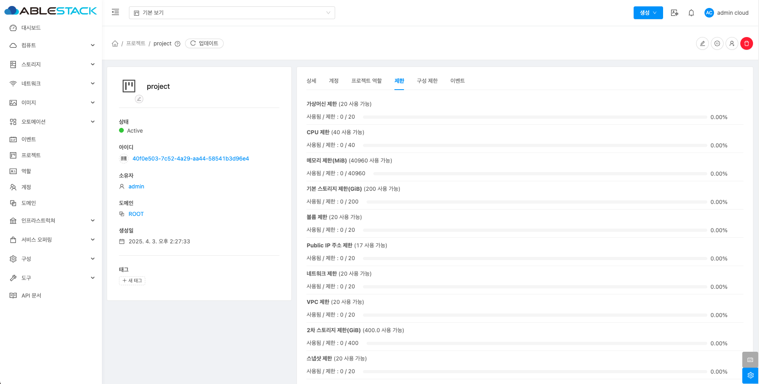Expand the 스토리지 sidebar menu
This screenshot has width=759, height=384.
point(52,65)
